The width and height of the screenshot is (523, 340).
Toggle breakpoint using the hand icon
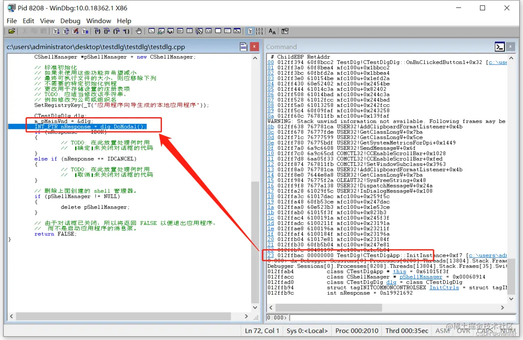[139, 31]
